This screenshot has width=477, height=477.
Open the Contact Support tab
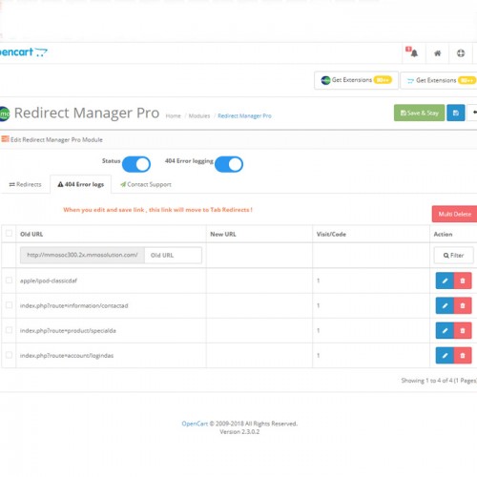click(146, 184)
